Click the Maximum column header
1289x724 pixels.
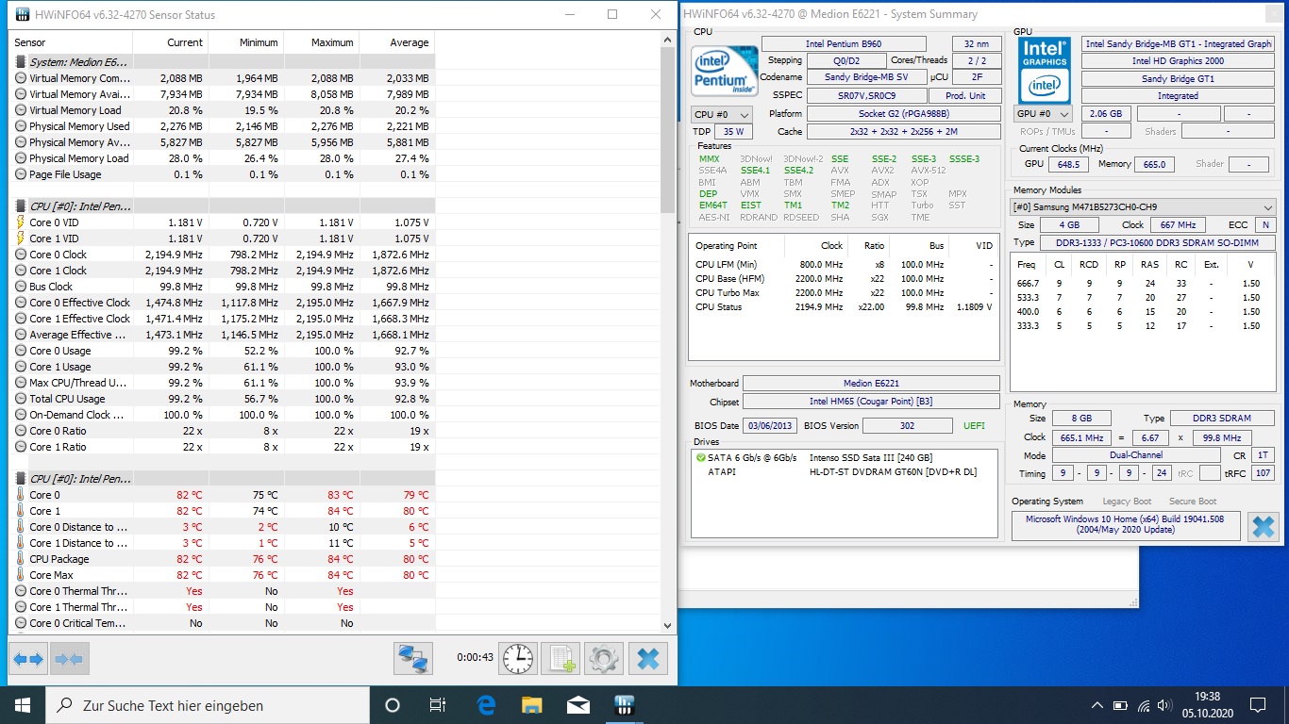pos(322,42)
